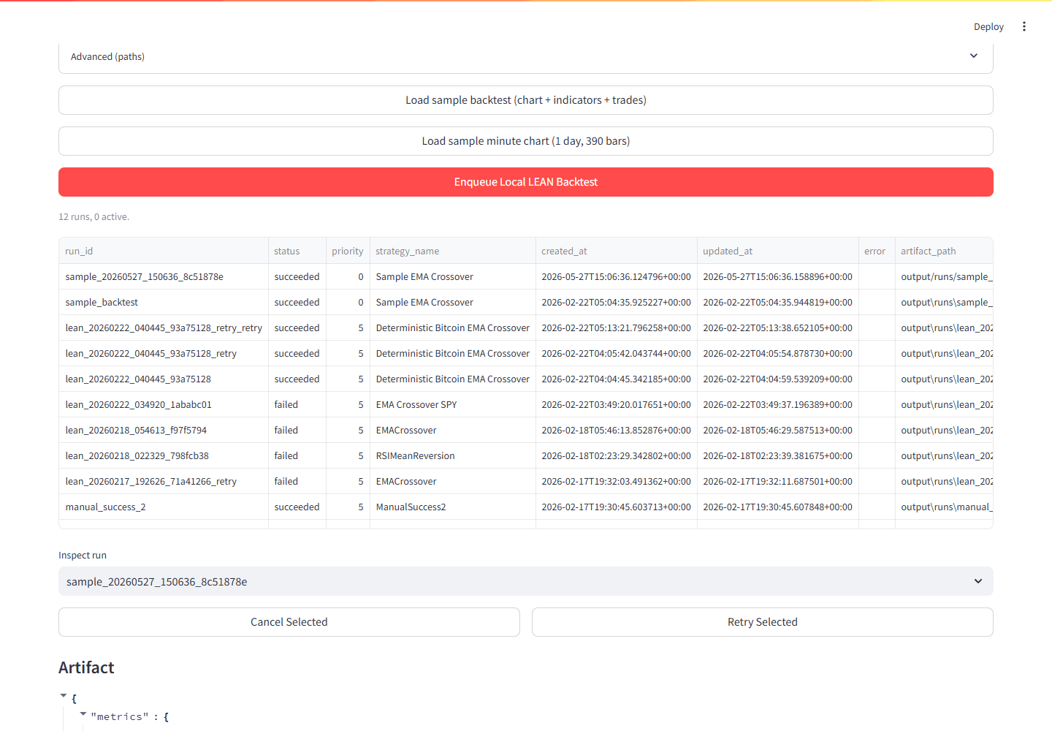Click created_at 2026-02-17T19:30:45.603713 cell
1052x731 pixels.
click(x=617, y=507)
